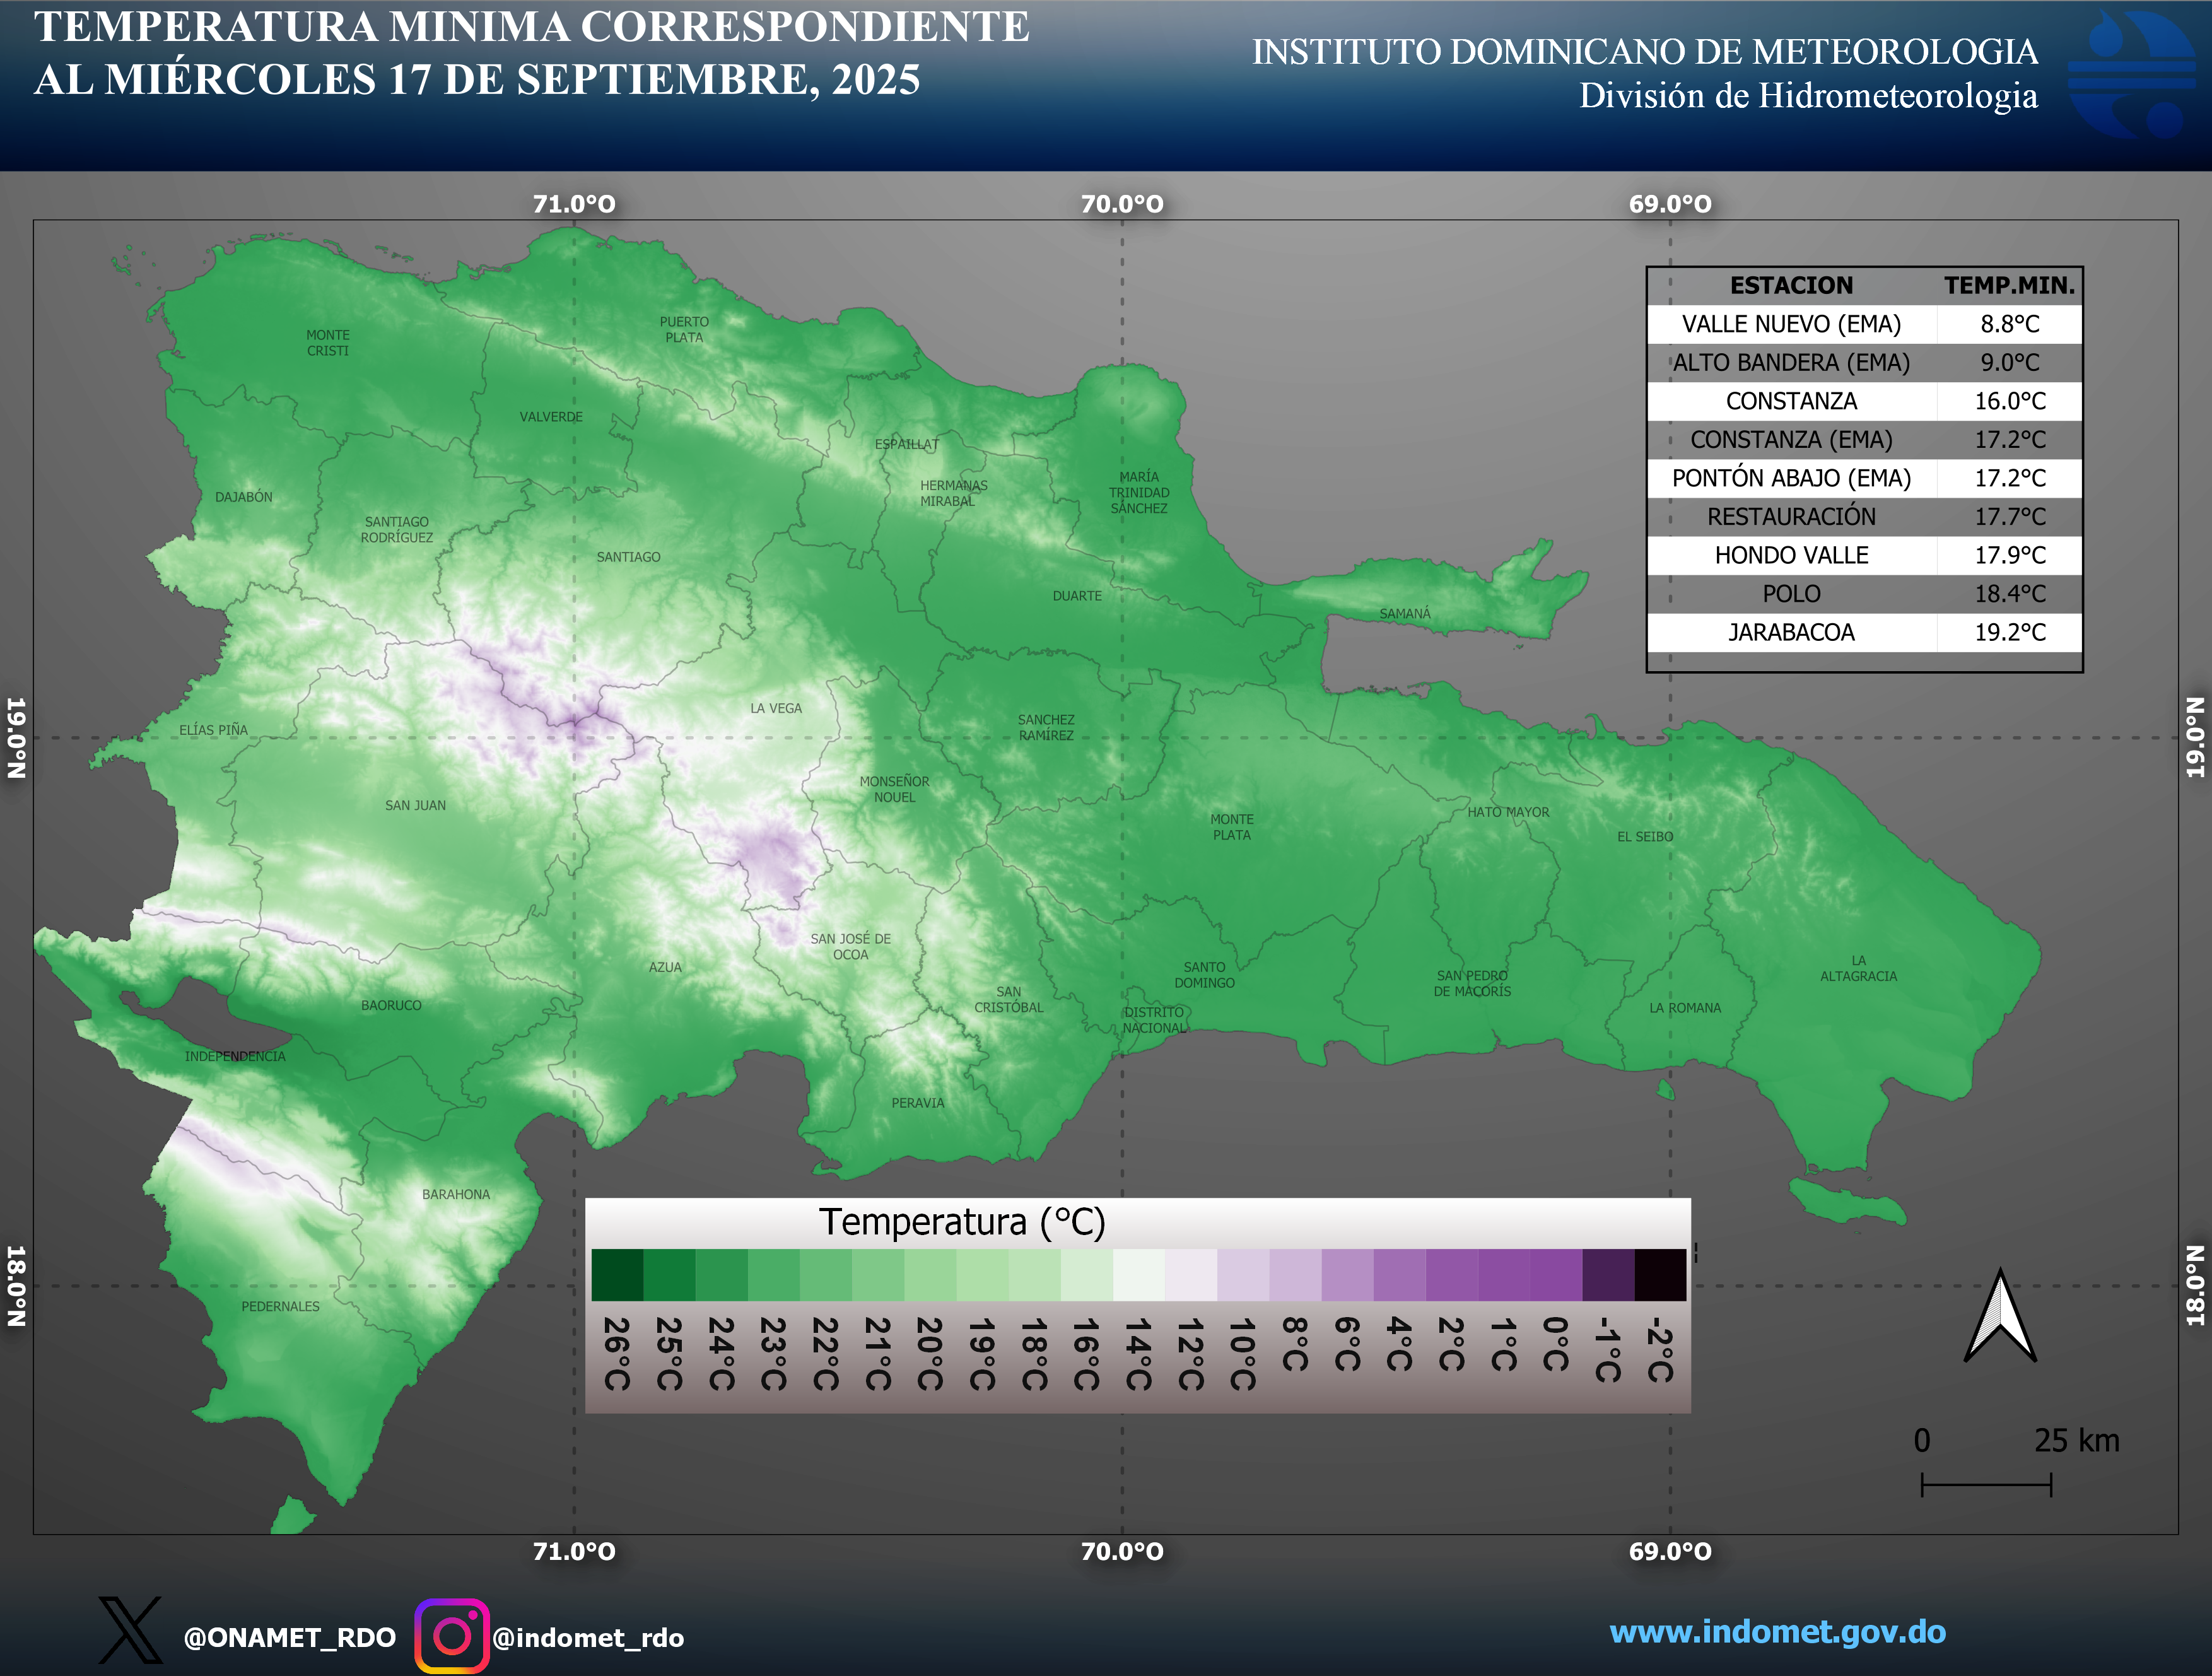Click the 25 km scale bar line
The height and width of the screenshot is (1676, 2212).
pos(1986,1485)
